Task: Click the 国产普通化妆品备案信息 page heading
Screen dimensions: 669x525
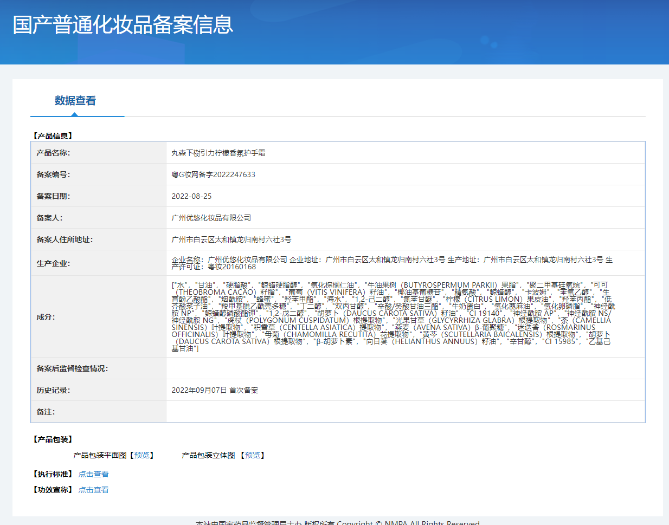Action: (x=123, y=25)
